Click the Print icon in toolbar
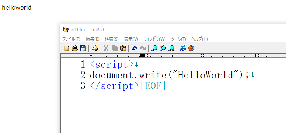Image resolution: width=286 pixels, height=133 pixels. click(x=95, y=48)
